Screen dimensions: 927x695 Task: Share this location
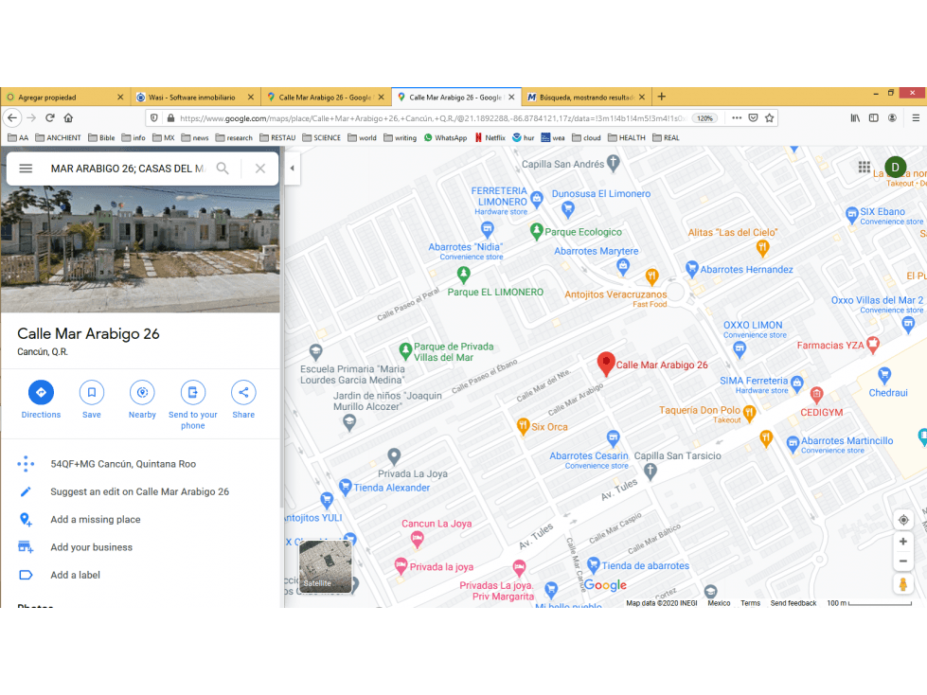point(243,392)
